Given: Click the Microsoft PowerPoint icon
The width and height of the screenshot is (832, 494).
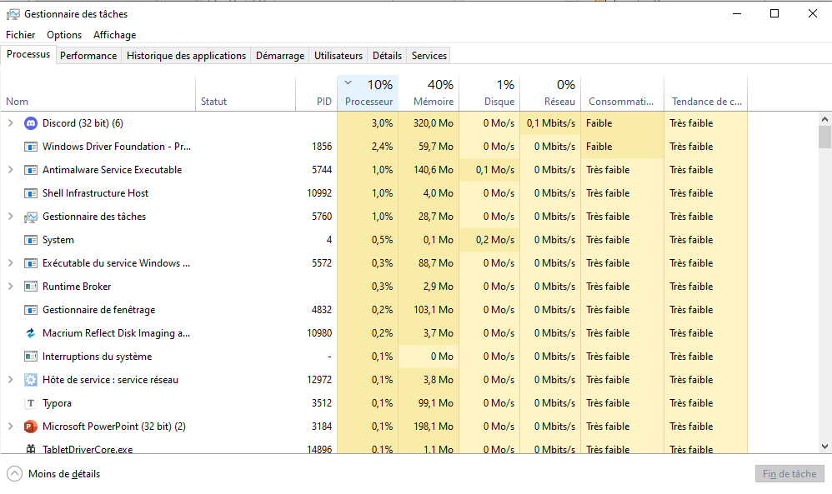Looking at the screenshot, I should (x=31, y=427).
